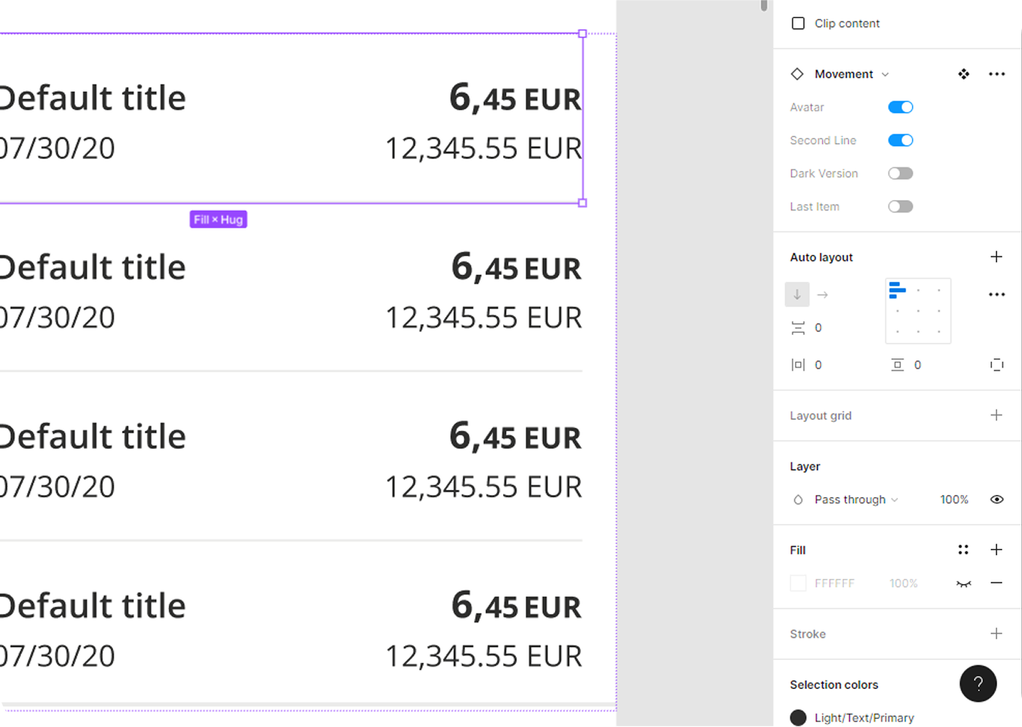The image size is (1022, 727).
Task: Toggle layer visibility eye icon
Action: (996, 499)
